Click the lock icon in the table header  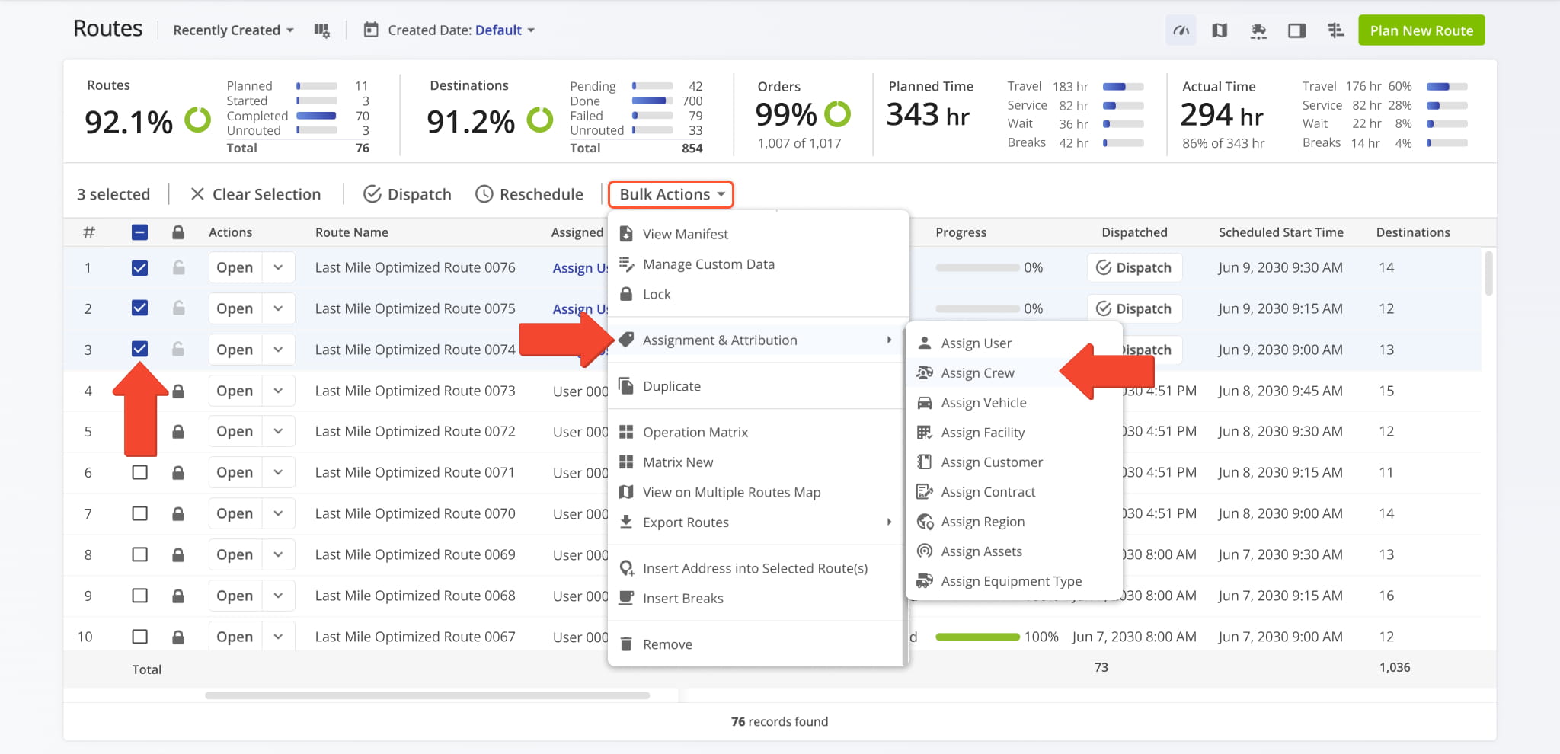177,232
